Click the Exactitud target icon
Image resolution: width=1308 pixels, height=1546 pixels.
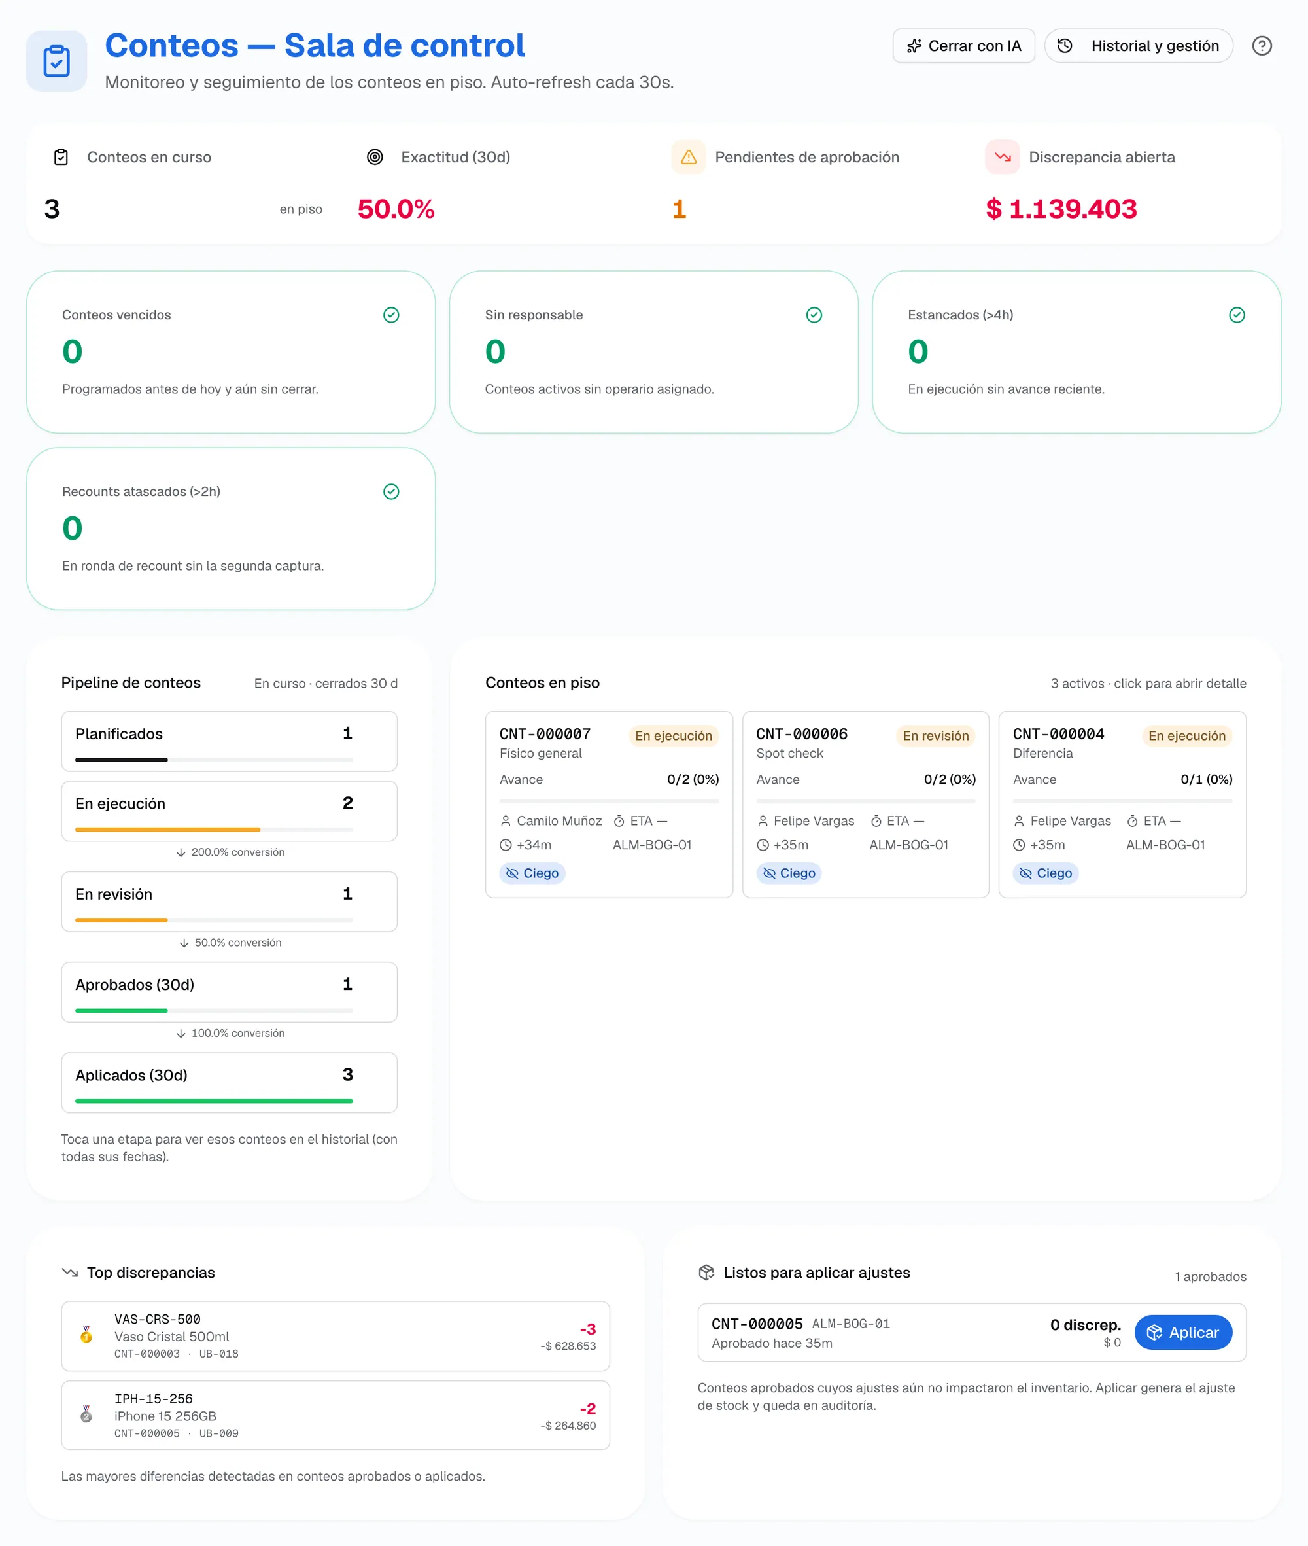375,157
